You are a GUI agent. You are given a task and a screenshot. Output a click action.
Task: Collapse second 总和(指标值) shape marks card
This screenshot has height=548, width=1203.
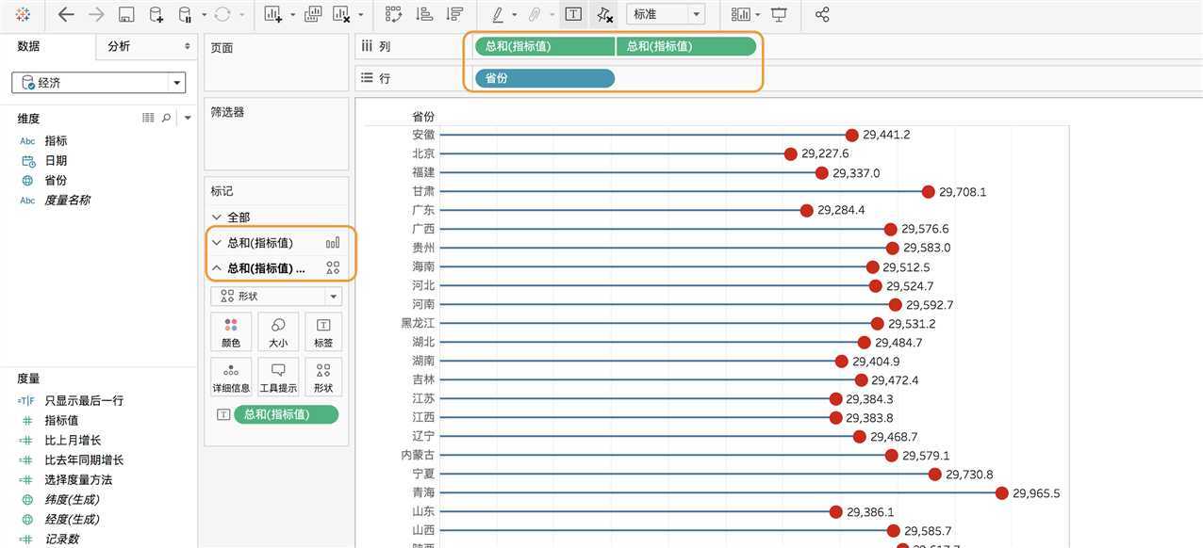click(x=216, y=268)
